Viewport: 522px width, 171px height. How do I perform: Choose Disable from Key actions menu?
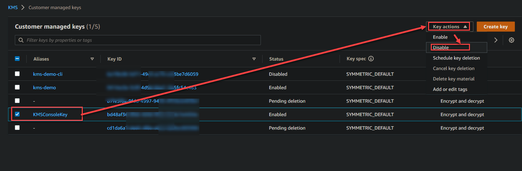tap(456, 47)
